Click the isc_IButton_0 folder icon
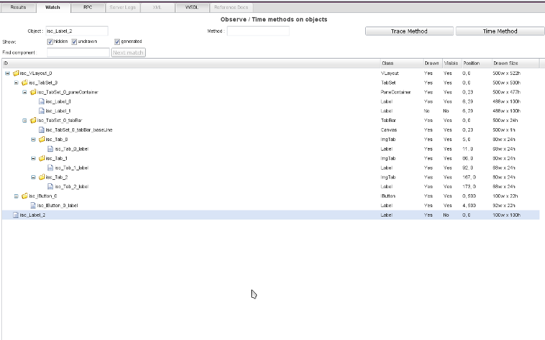This screenshot has width=545, height=340. 25,196
